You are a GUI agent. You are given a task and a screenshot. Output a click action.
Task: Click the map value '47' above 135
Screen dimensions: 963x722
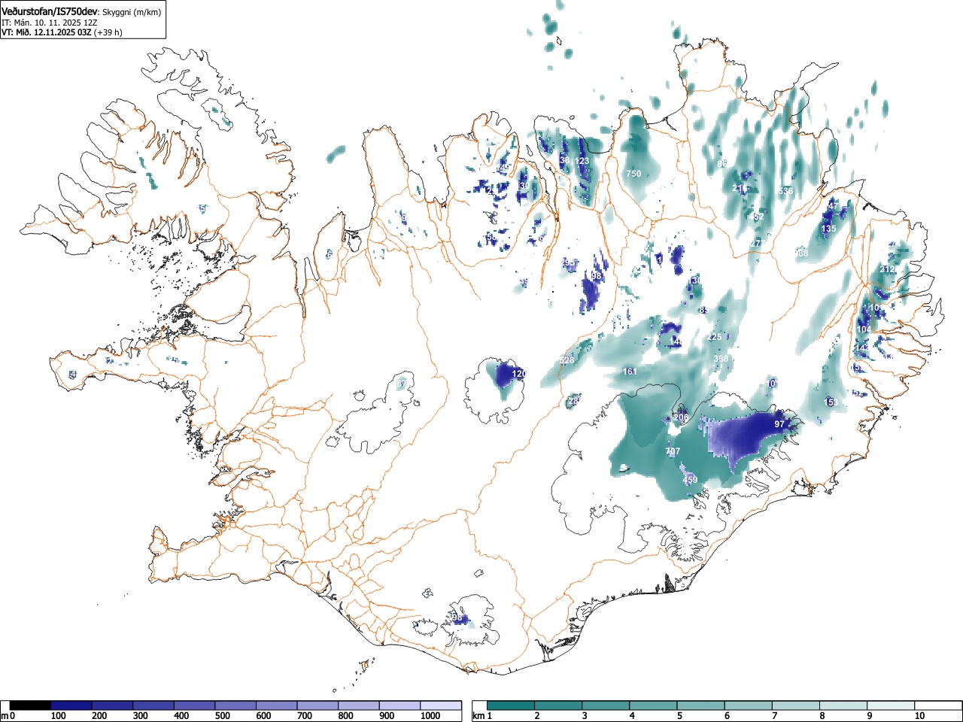[833, 206]
